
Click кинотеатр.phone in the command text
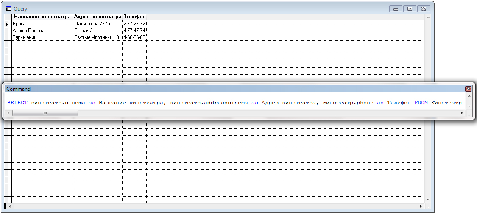click(348, 103)
